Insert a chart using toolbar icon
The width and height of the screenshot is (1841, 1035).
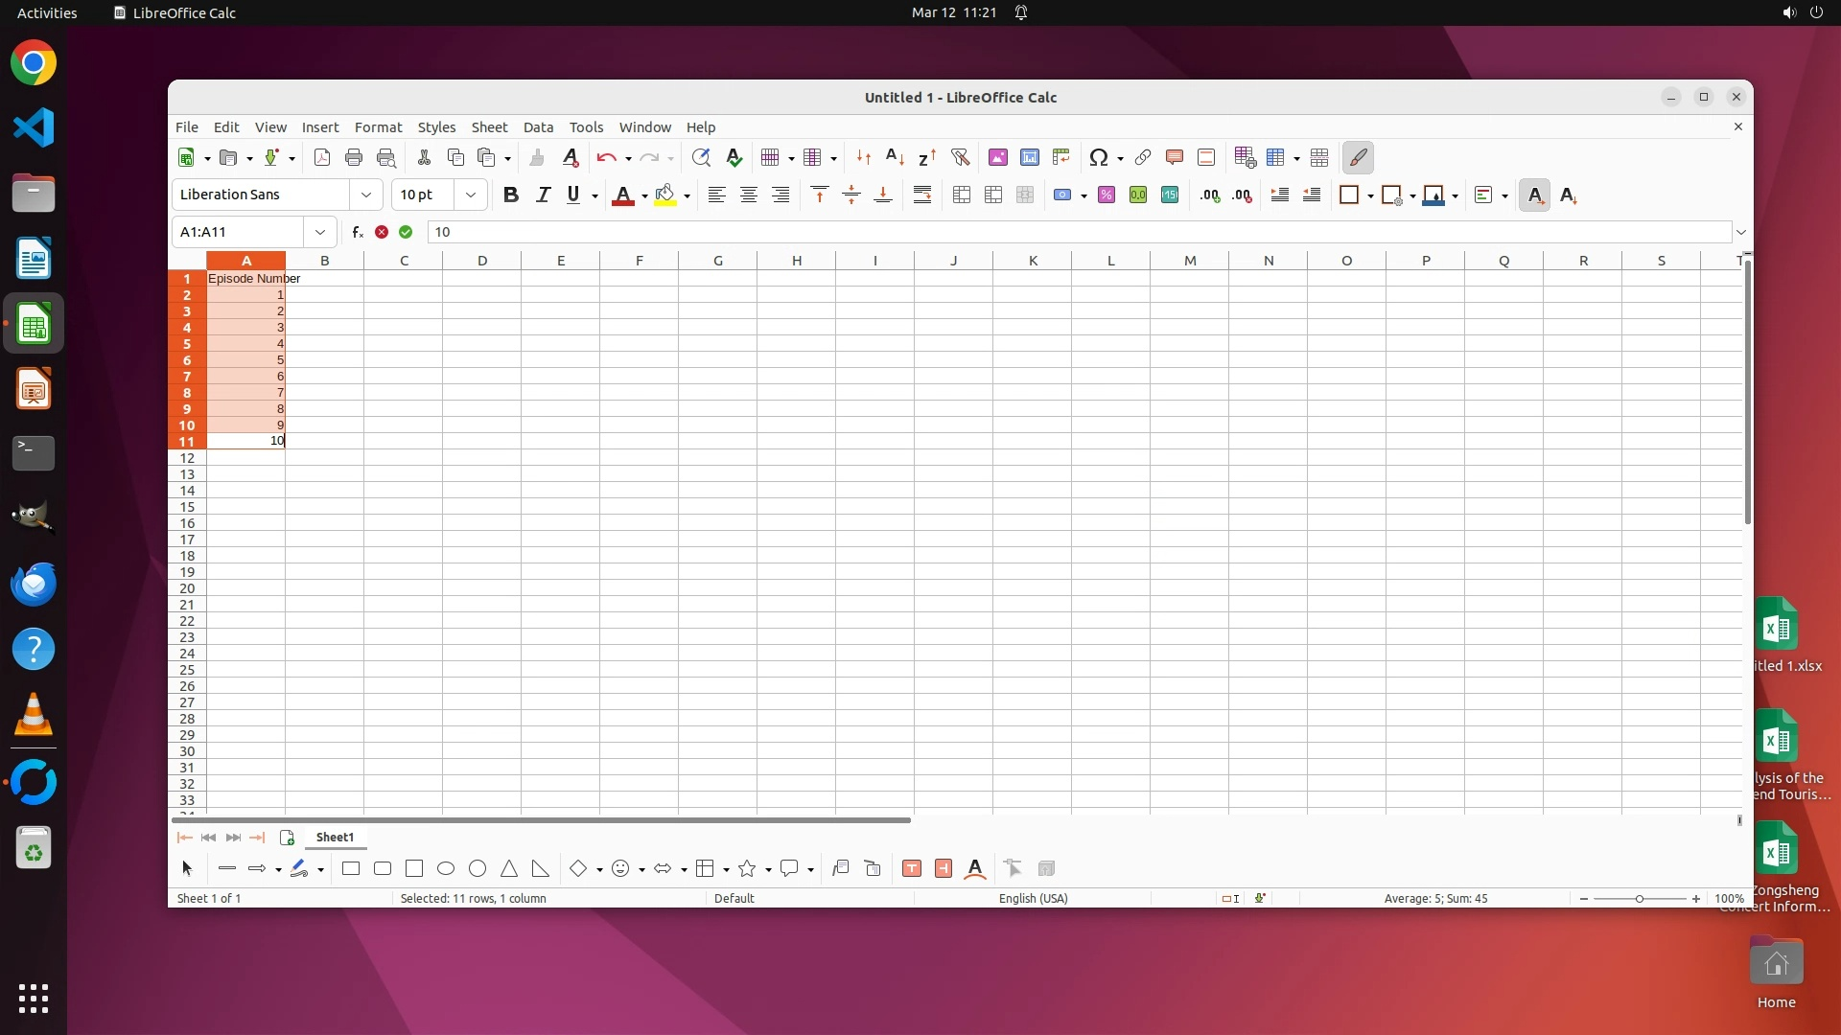[1029, 157]
